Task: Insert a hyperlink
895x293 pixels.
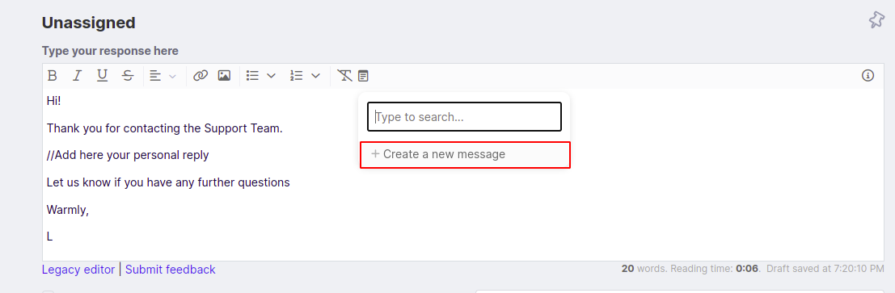Action: coord(200,75)
